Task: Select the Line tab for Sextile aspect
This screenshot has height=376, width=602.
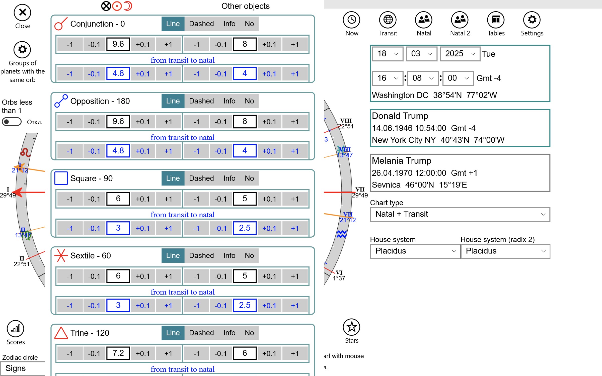Action: point(173,255)
